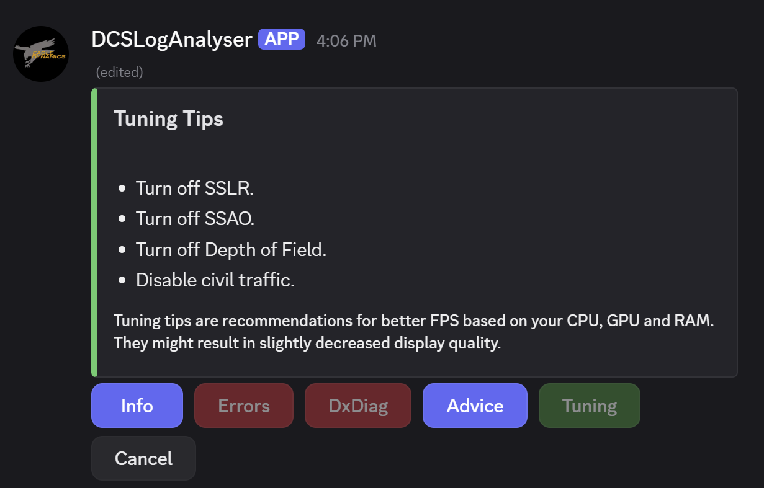This screenshot has height=488, width=764.
Task: Select the Turn off SSLR bullet text
Action: (195, 188)
